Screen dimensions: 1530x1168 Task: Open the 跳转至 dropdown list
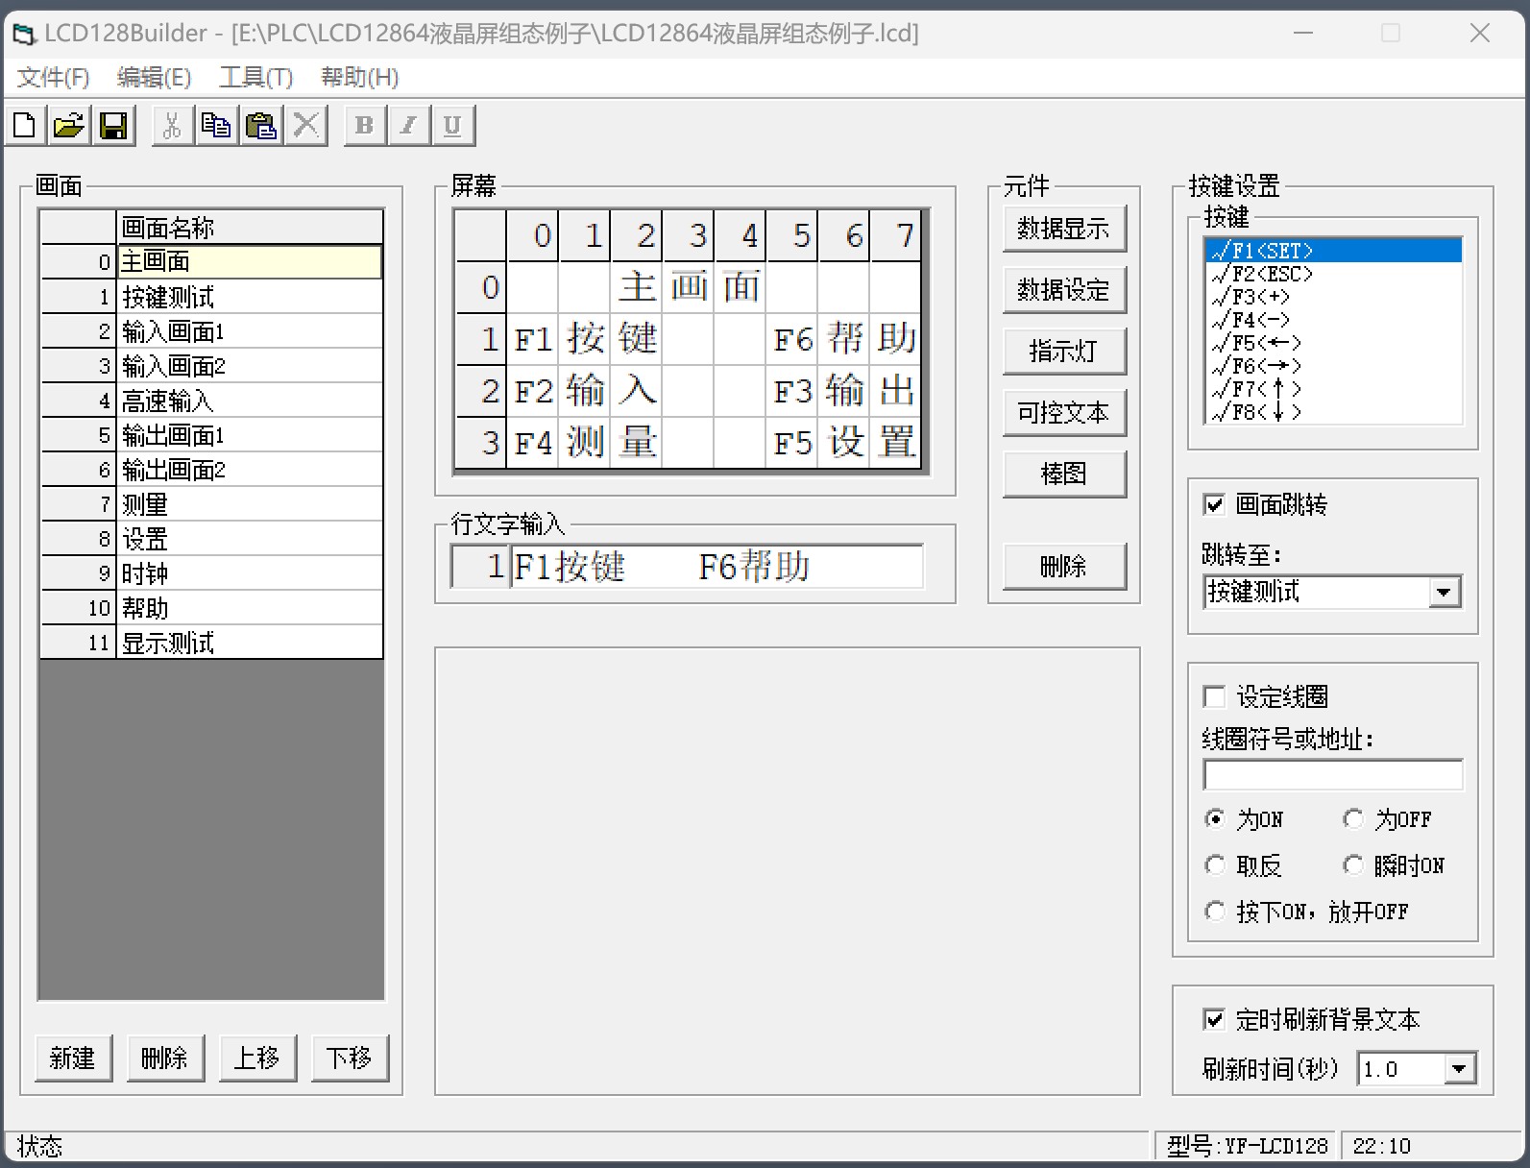pyautogui.click(x=1443, y=593)
